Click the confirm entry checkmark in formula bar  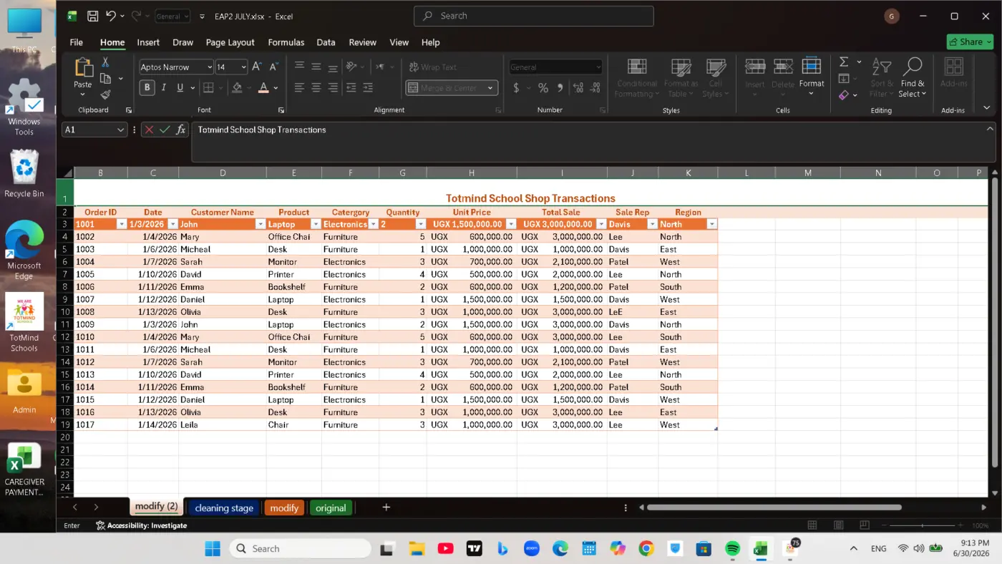pos(165,130)
